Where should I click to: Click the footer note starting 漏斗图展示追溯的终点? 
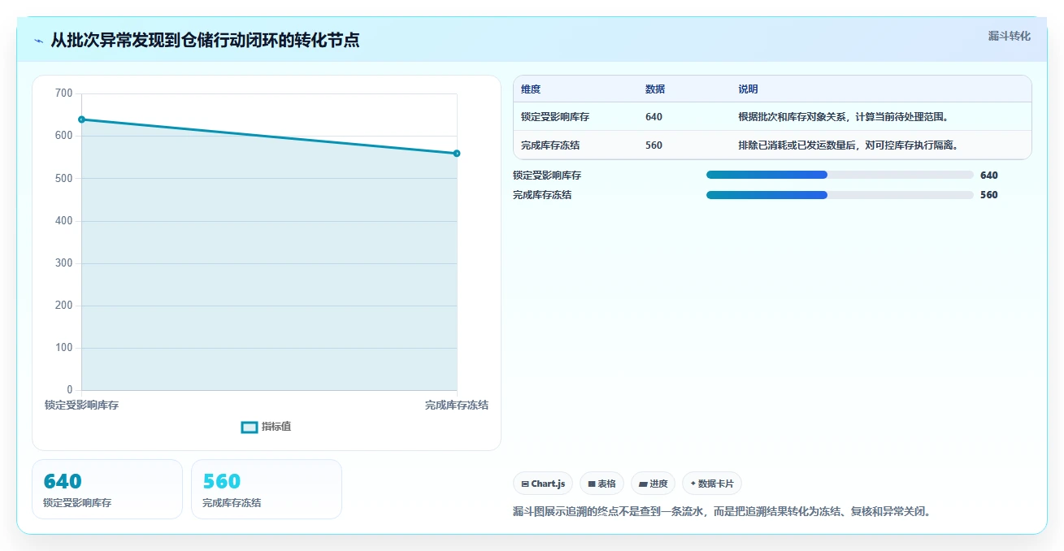(722, 511)
